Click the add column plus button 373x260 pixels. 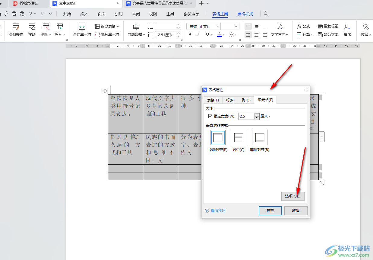point(322,137)
